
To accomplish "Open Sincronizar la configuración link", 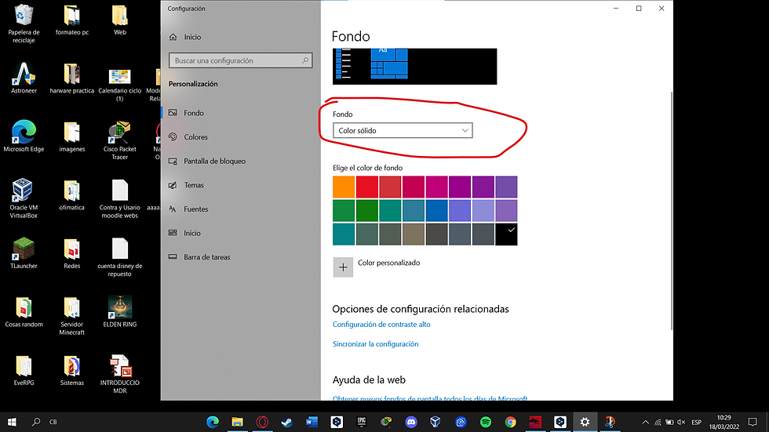I will (x=376, y=344).
